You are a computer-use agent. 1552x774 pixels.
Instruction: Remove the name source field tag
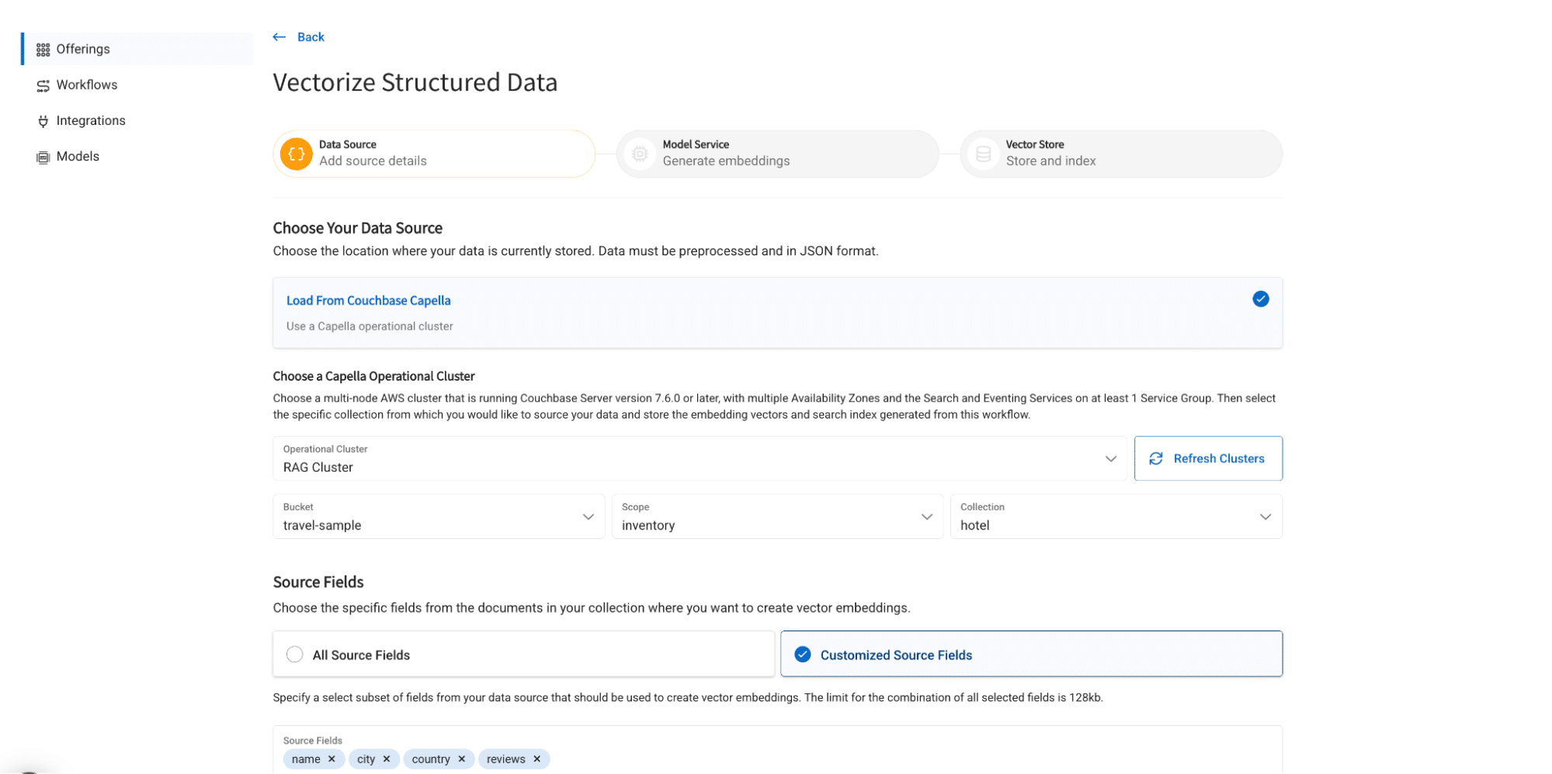[332, 758]
